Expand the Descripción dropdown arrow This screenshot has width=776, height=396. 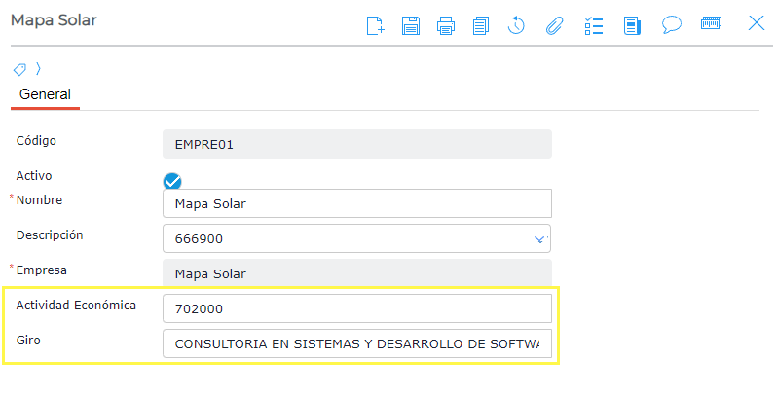pyautogui.click(x=540, y=238)
